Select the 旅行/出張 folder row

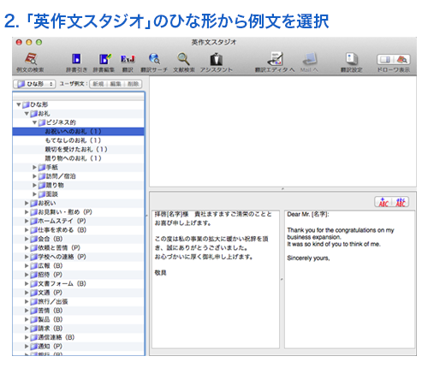(79, 301)
